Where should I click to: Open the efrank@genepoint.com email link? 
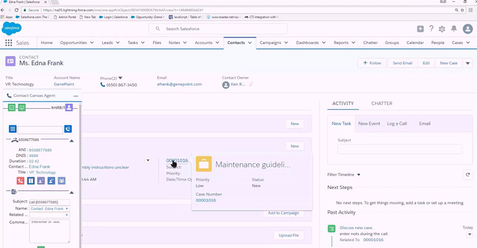pyautogui.click(x=179, y=84)
